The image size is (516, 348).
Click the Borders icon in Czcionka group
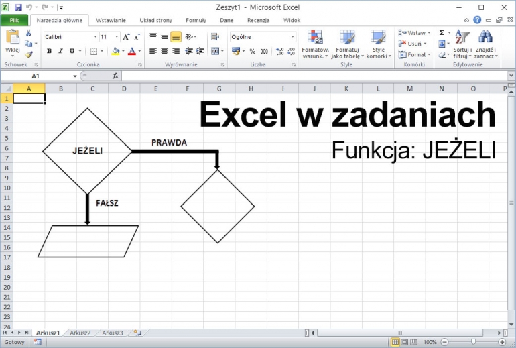click(x=94, y=51)
